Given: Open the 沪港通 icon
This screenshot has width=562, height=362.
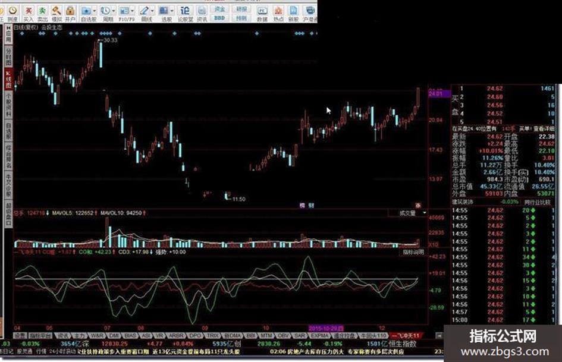Looking at the screenshot, I should click(310, 14).
